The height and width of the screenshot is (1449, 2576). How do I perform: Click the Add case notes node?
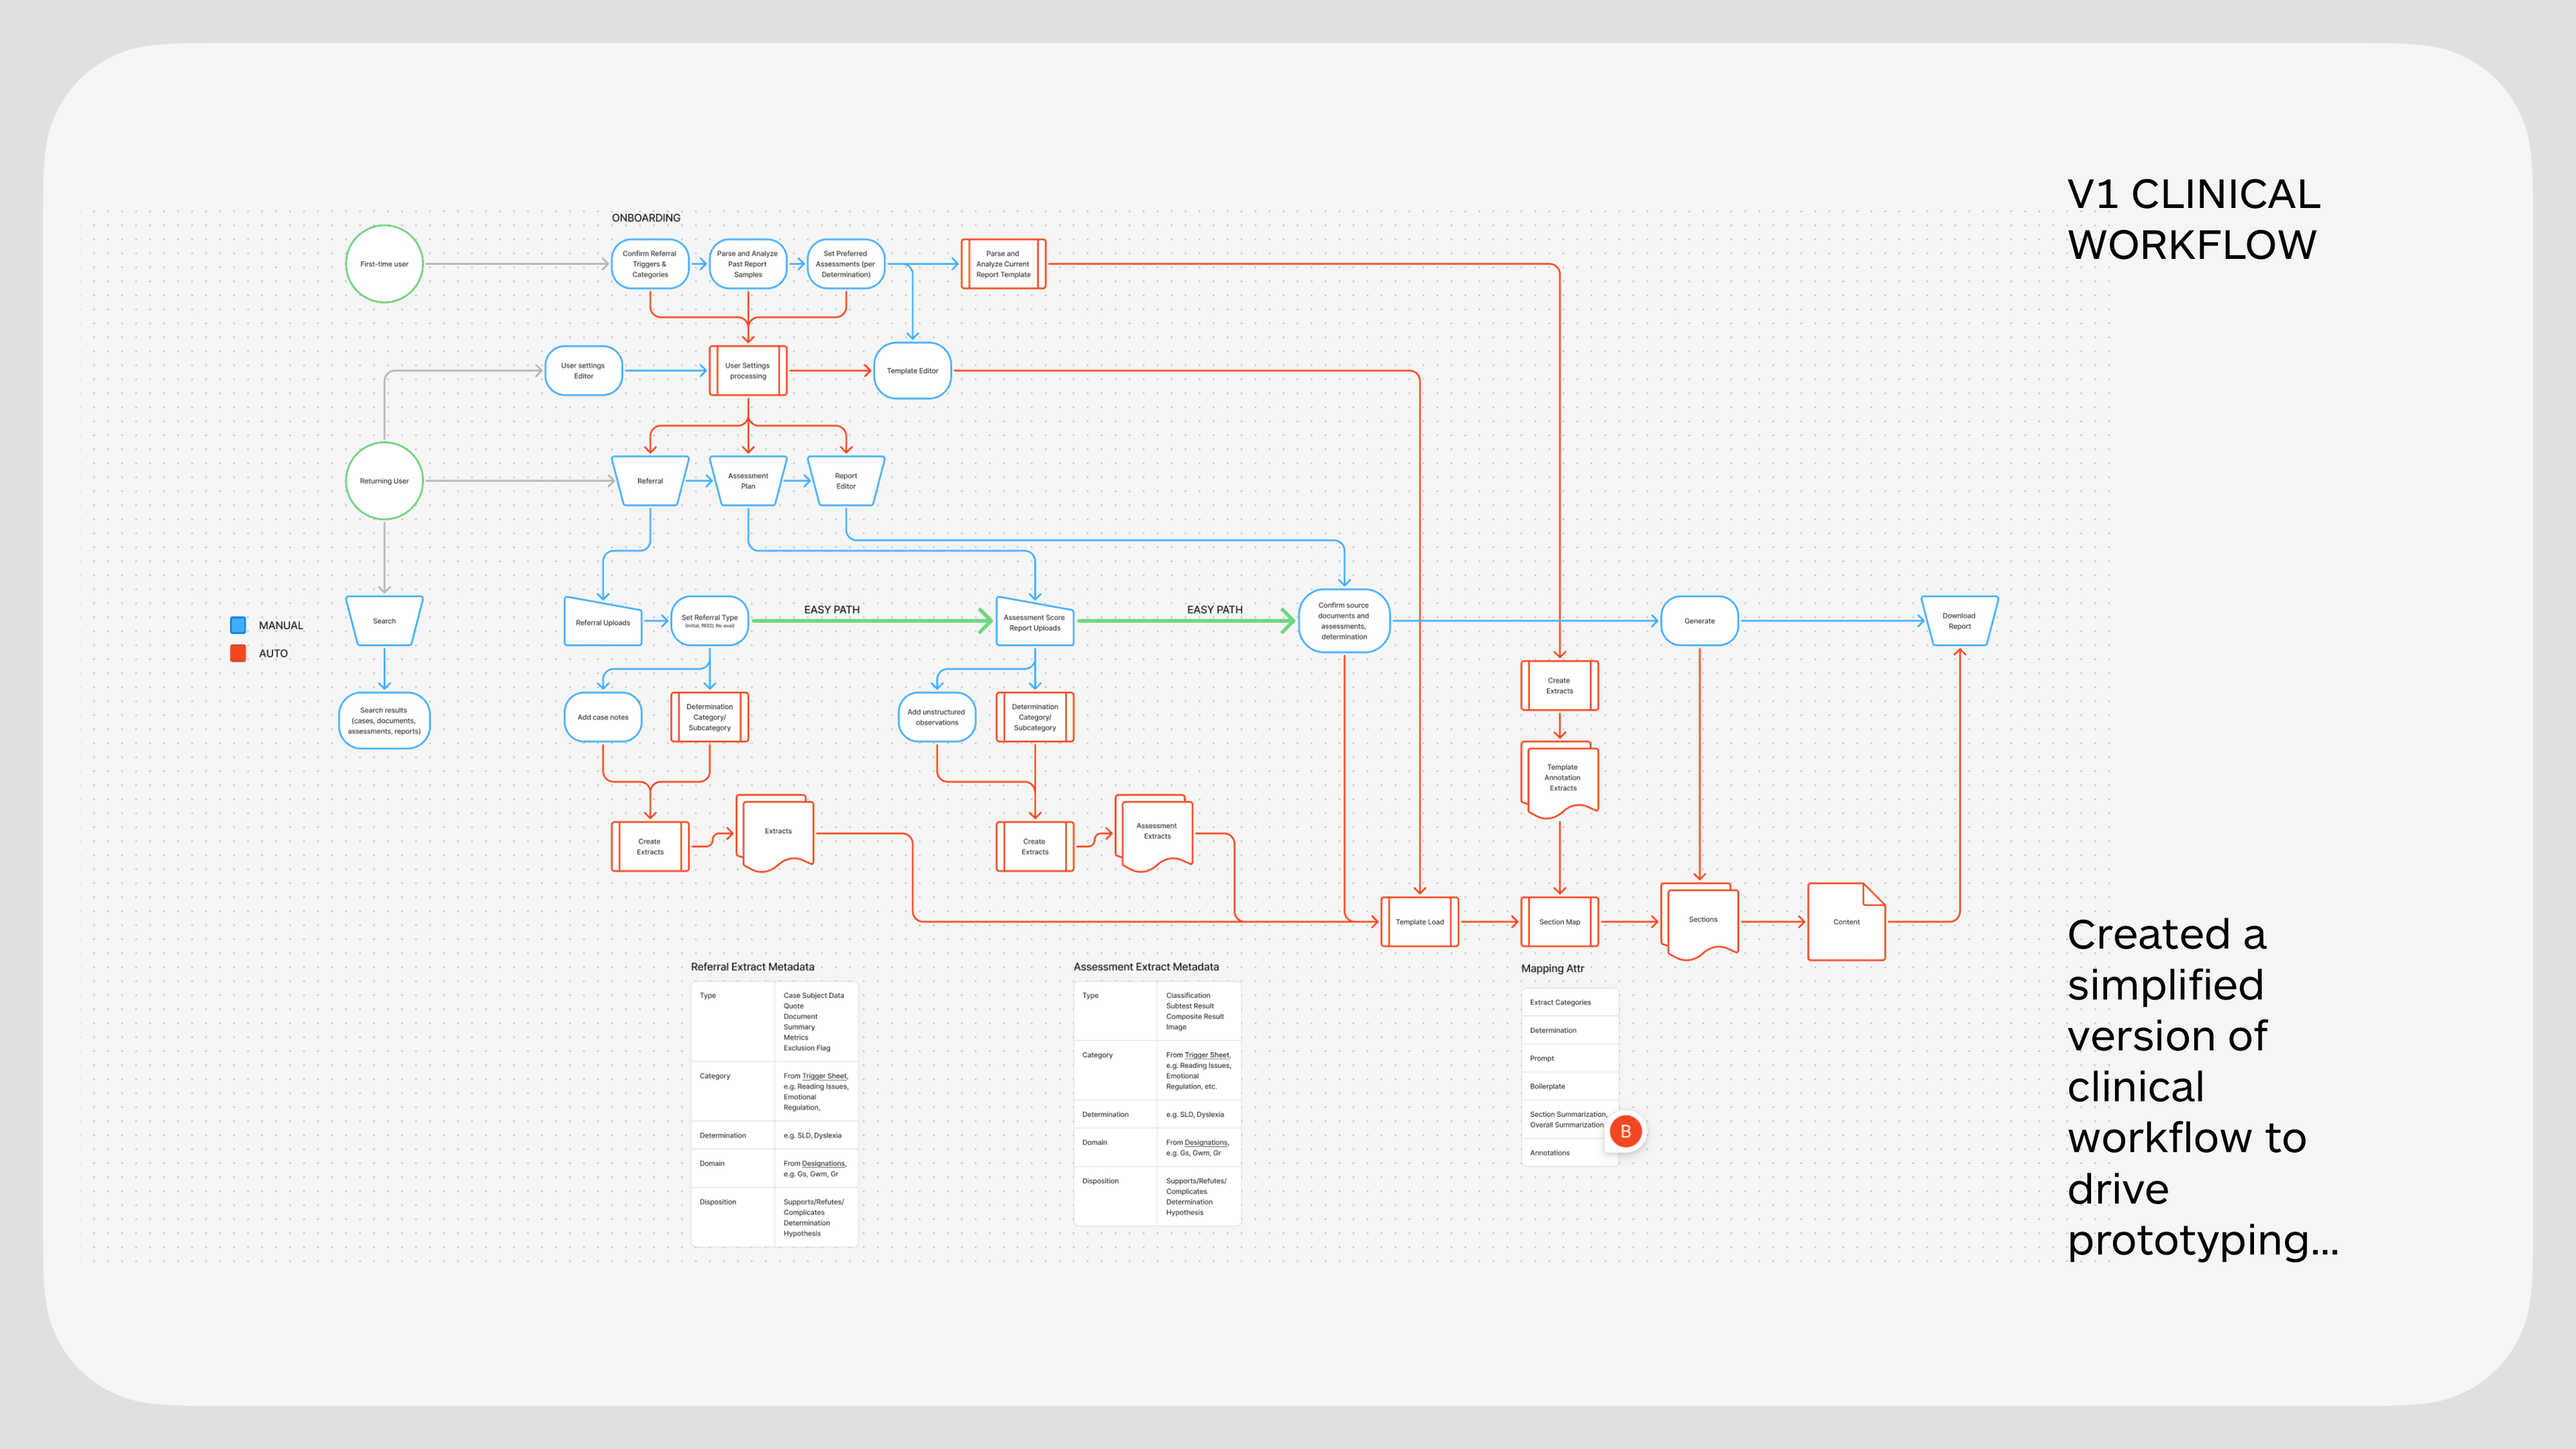coord(602,717)
